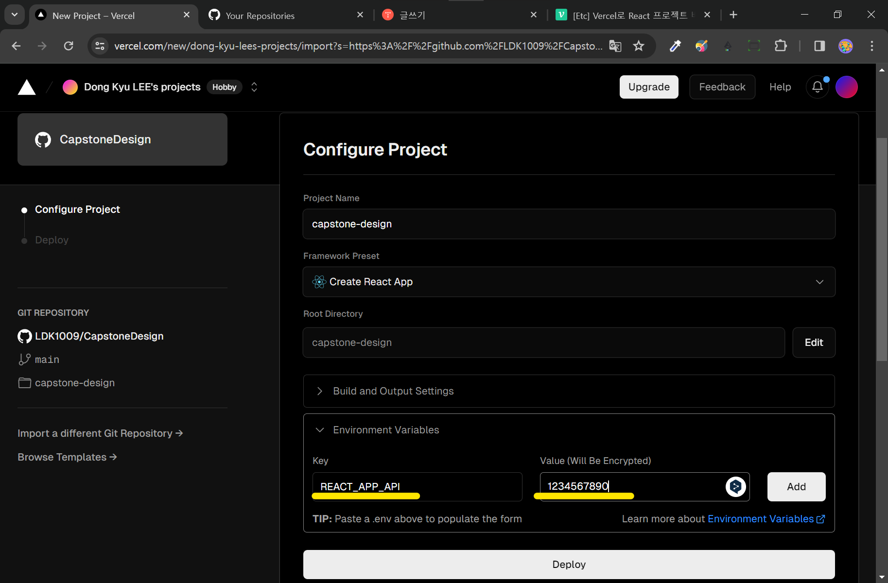Click the Vercel triangle logo

(x=27, y=87)
